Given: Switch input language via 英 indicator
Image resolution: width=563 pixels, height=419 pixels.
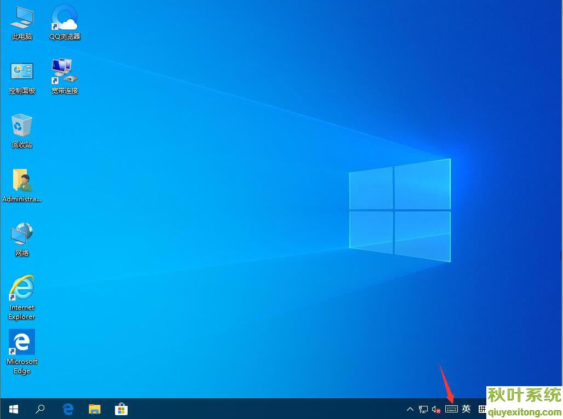Looking at the screenshot, I should point(466,409).
